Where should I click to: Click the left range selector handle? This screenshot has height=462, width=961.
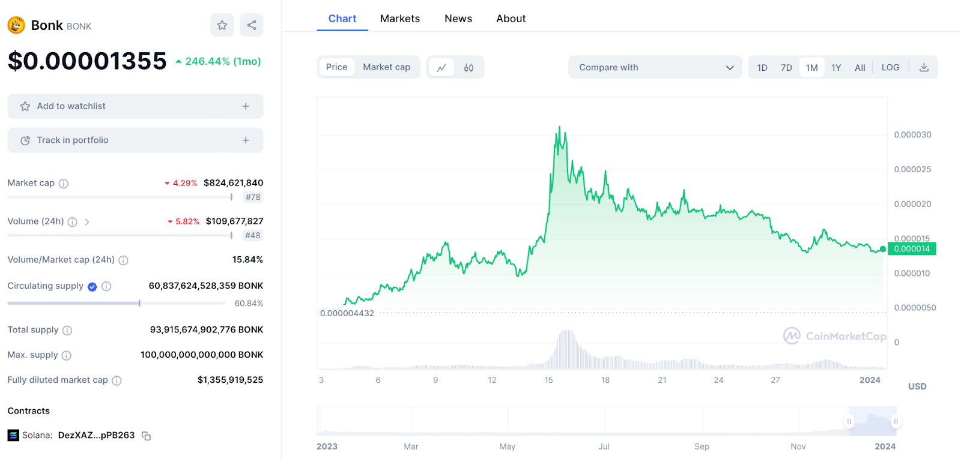[849, 421]
